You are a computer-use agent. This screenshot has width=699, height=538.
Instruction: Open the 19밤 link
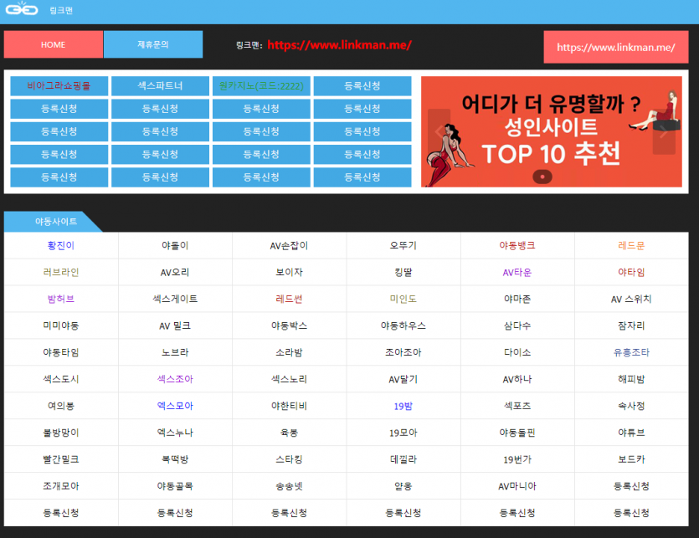click(403, 406)
